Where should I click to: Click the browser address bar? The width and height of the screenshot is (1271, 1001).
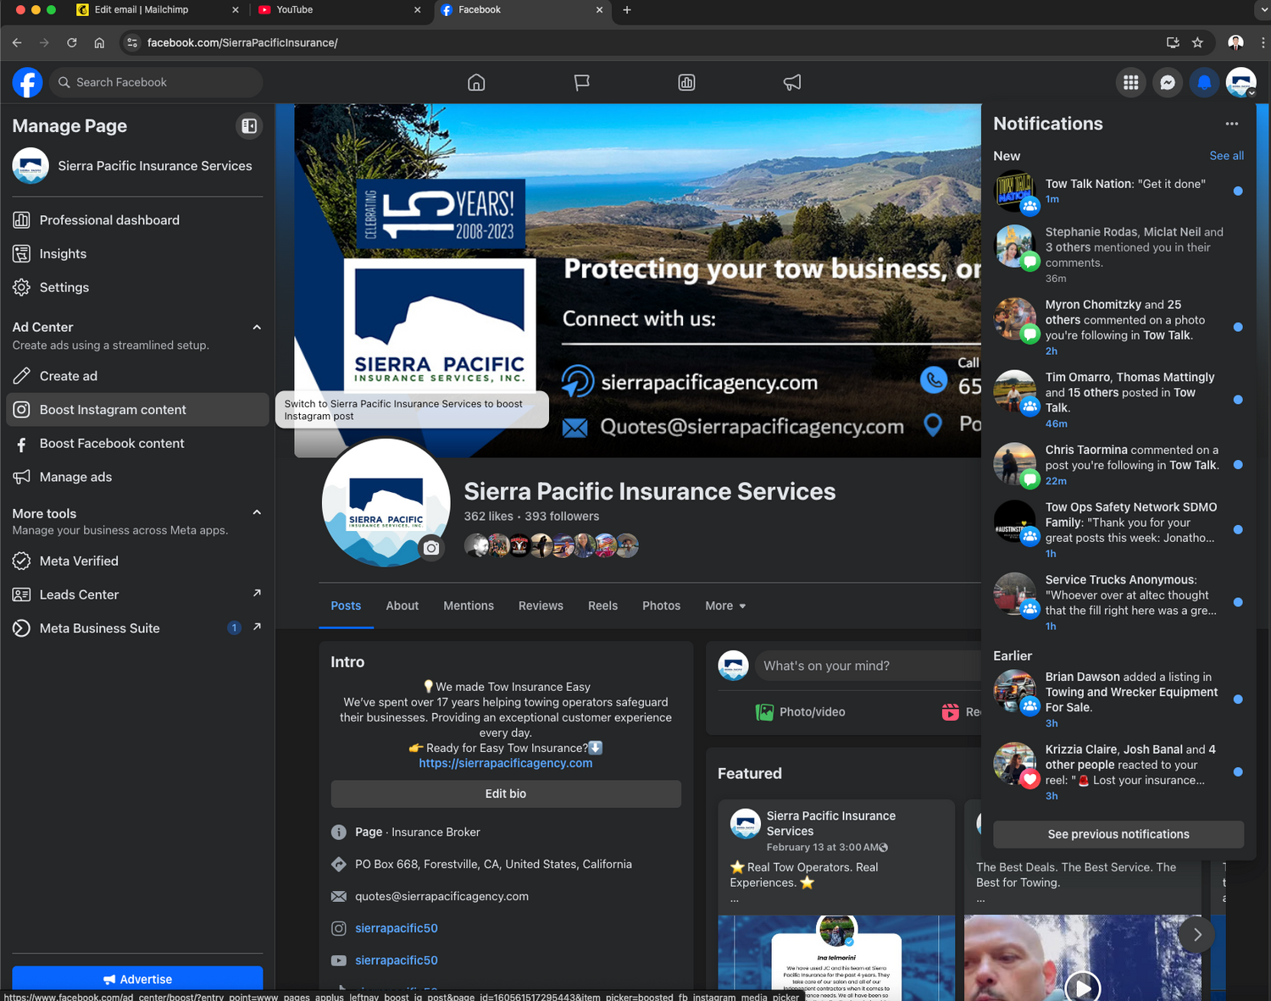(644, 42)
